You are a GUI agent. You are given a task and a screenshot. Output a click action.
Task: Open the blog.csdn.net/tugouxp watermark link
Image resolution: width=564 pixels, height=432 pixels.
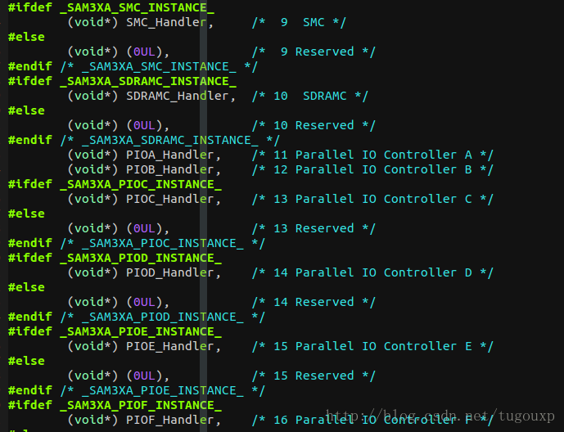point(442,417)
